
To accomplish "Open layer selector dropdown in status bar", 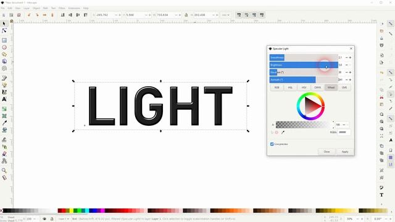I will (63, 219).
